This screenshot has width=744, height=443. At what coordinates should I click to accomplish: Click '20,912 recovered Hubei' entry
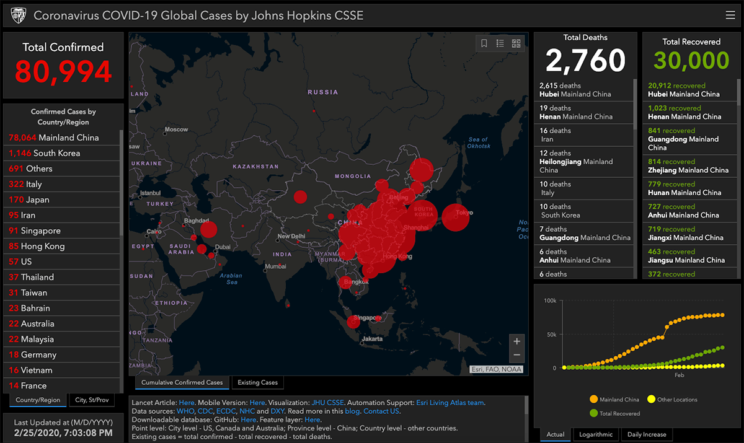coord(689,90)
